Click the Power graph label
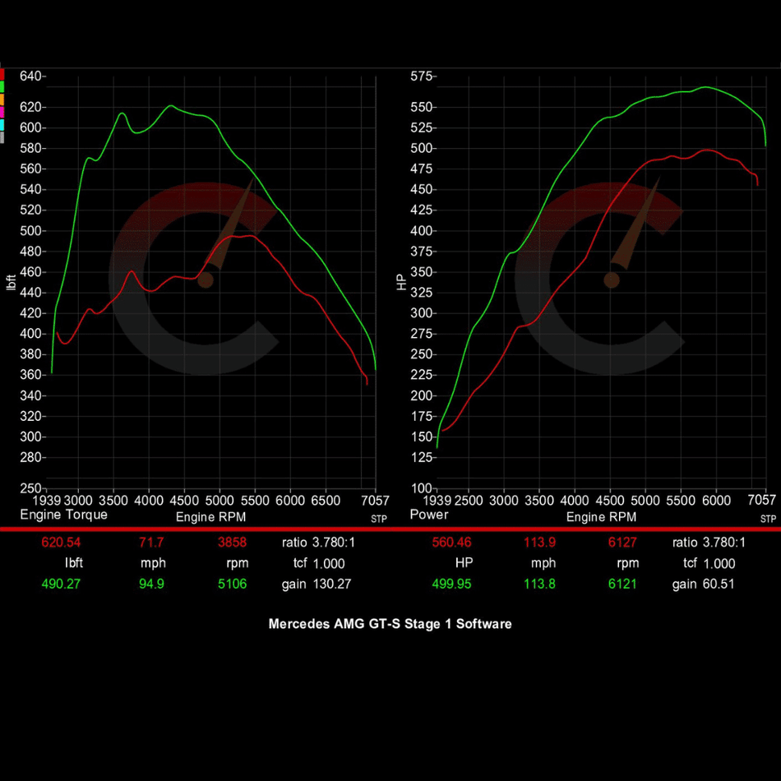Image resolution: width=781 pixels, height=781 pixels. (429, 515)
